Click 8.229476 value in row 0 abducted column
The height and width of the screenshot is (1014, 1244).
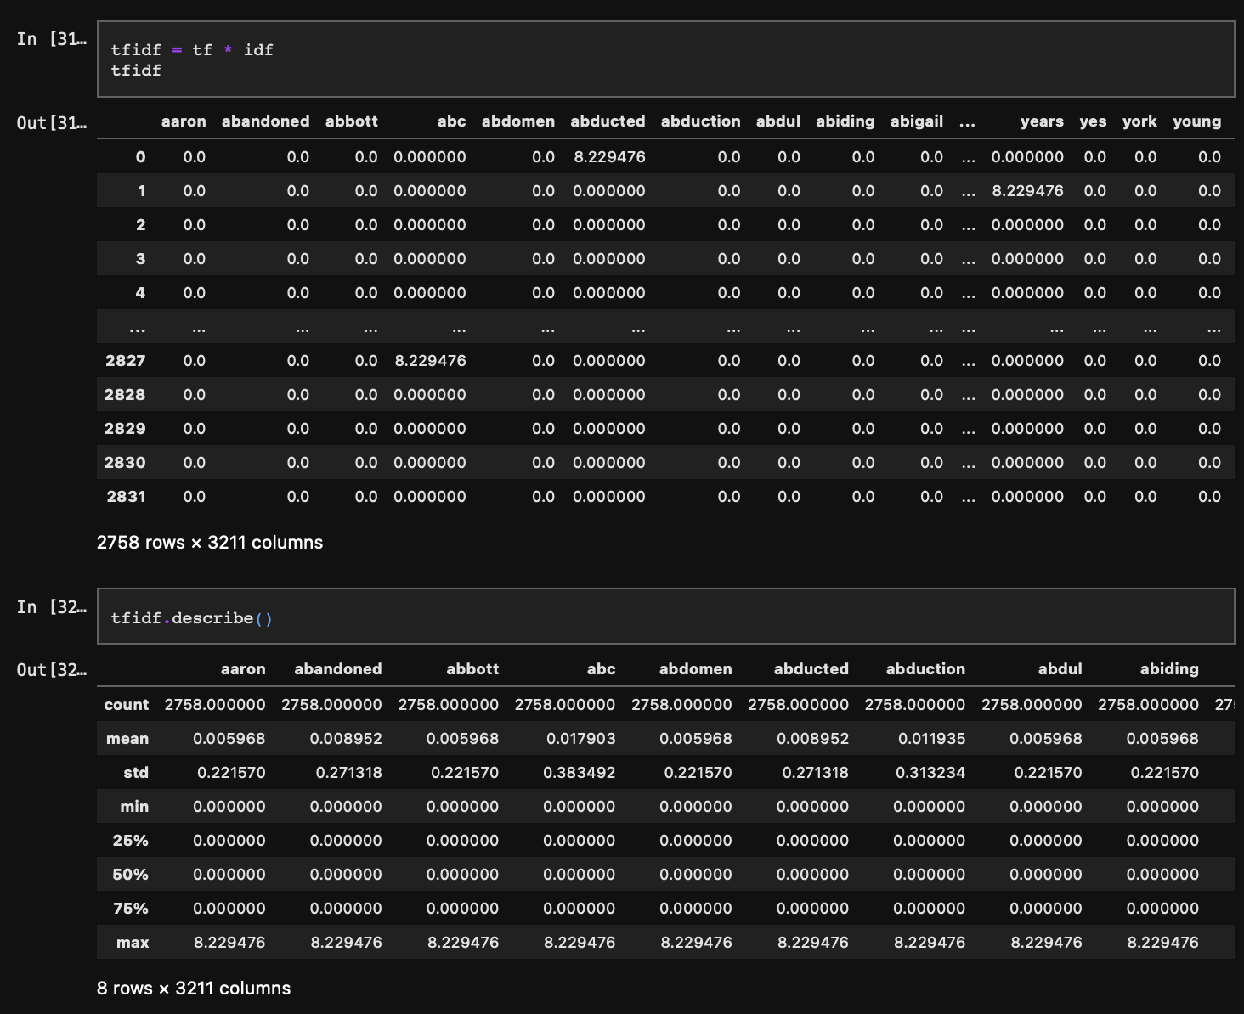pyautogui.click(x=609, y=157)
